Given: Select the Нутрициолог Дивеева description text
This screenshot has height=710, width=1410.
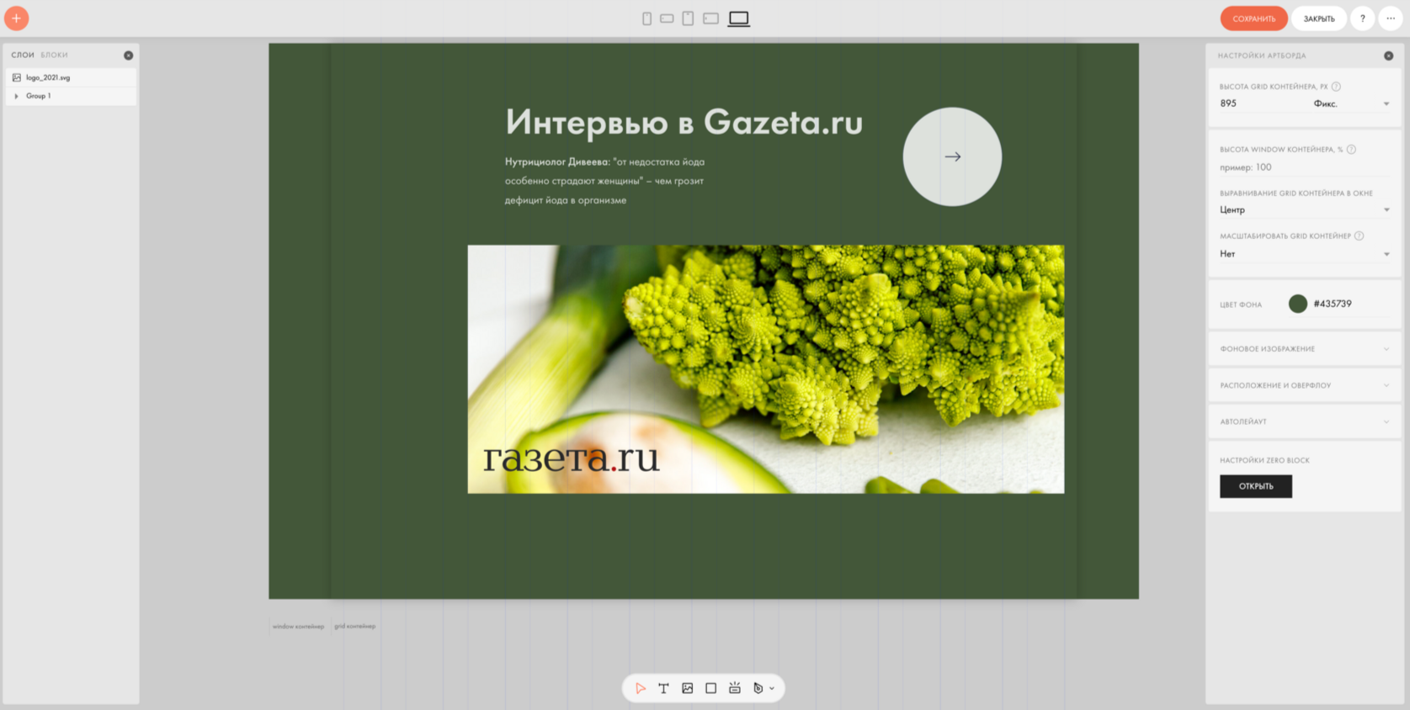Looking at the screenshot, I should pyautogui.click(x=604, y=181).
